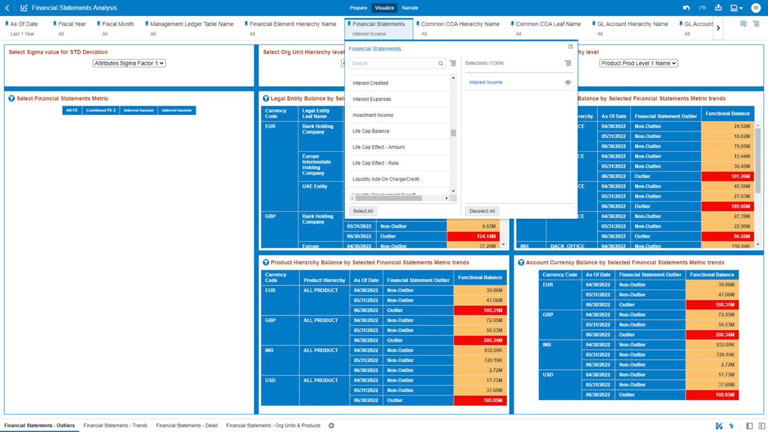Open the Export icon in the header
Image resolution: width=768 pixels, height=432 pixels.
pos(719,8)
